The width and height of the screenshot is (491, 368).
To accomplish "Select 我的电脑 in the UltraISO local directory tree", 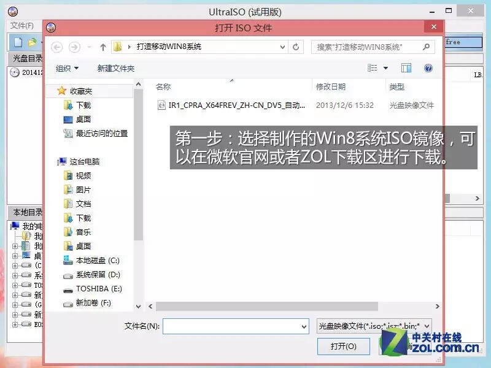I will pyautogui.click(x=27, y=226).
